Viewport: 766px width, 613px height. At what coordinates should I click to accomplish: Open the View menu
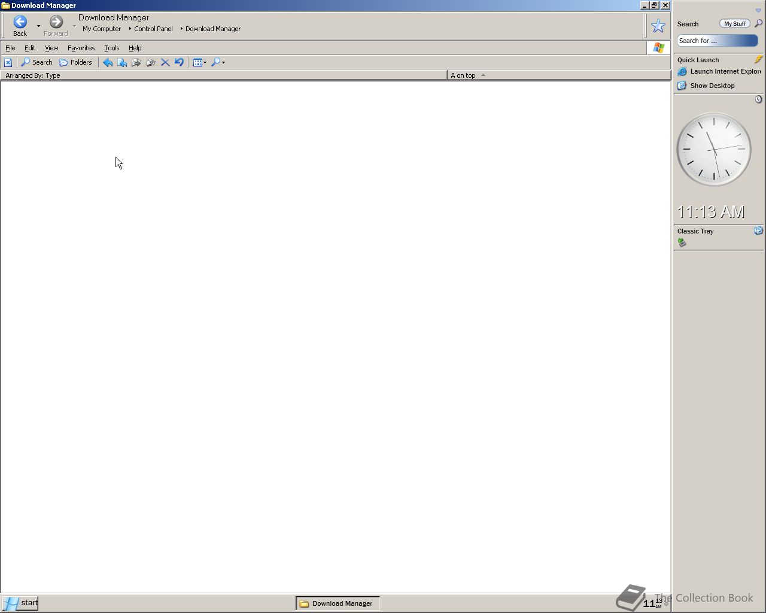(x=51, y=48)
